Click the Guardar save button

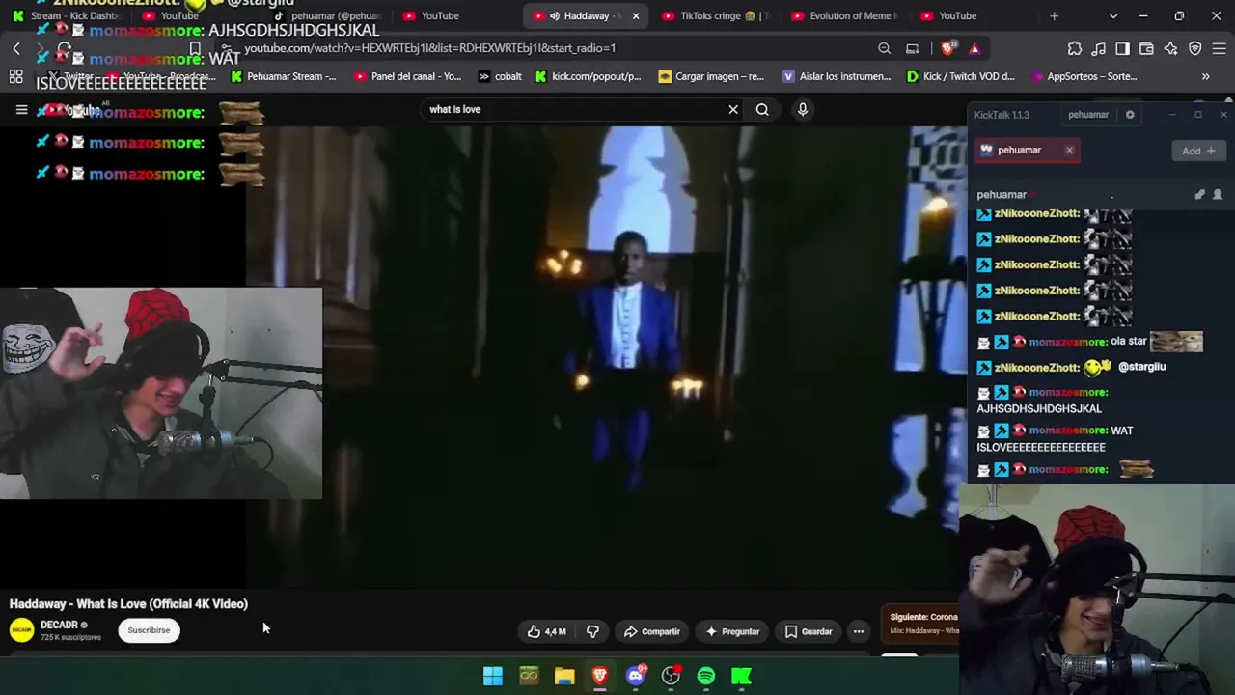[x=808, y=631]
